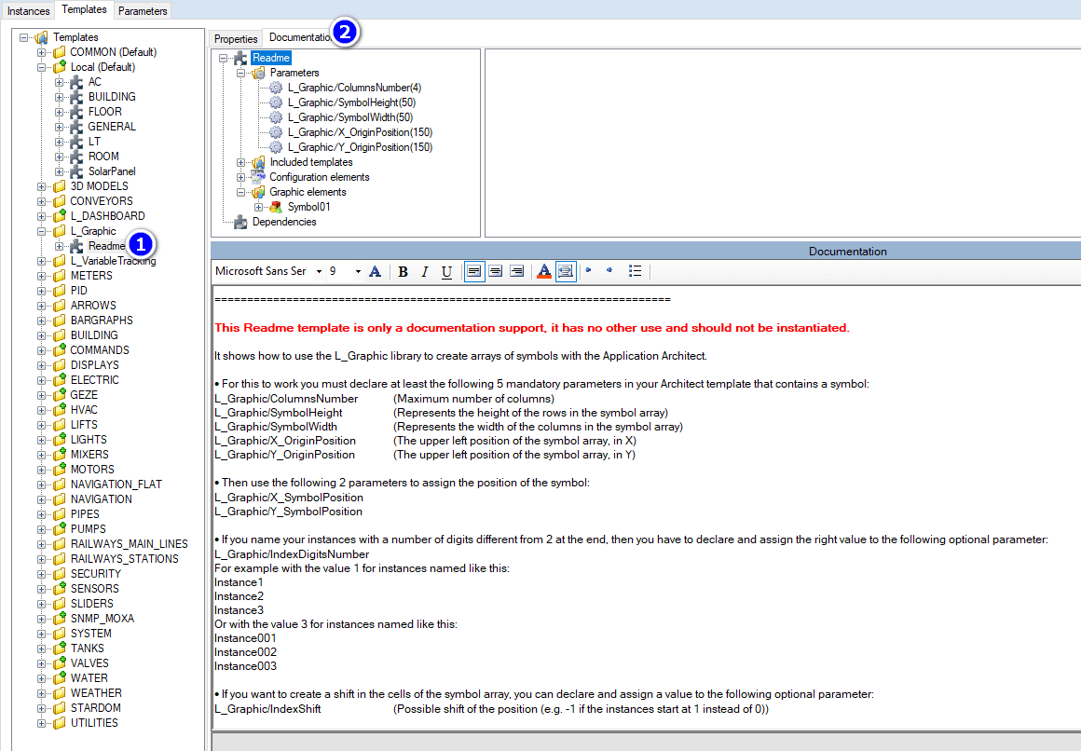Image resolution: width=1081 pixels, height=751 pixels.
Task: Toggle underline text formatting
Action: coord(446,271)
